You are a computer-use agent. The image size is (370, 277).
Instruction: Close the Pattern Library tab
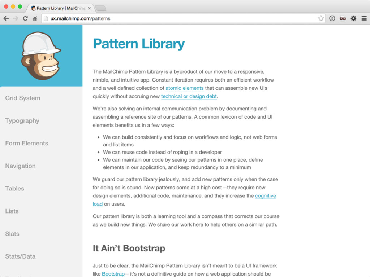tap(89, 8)
